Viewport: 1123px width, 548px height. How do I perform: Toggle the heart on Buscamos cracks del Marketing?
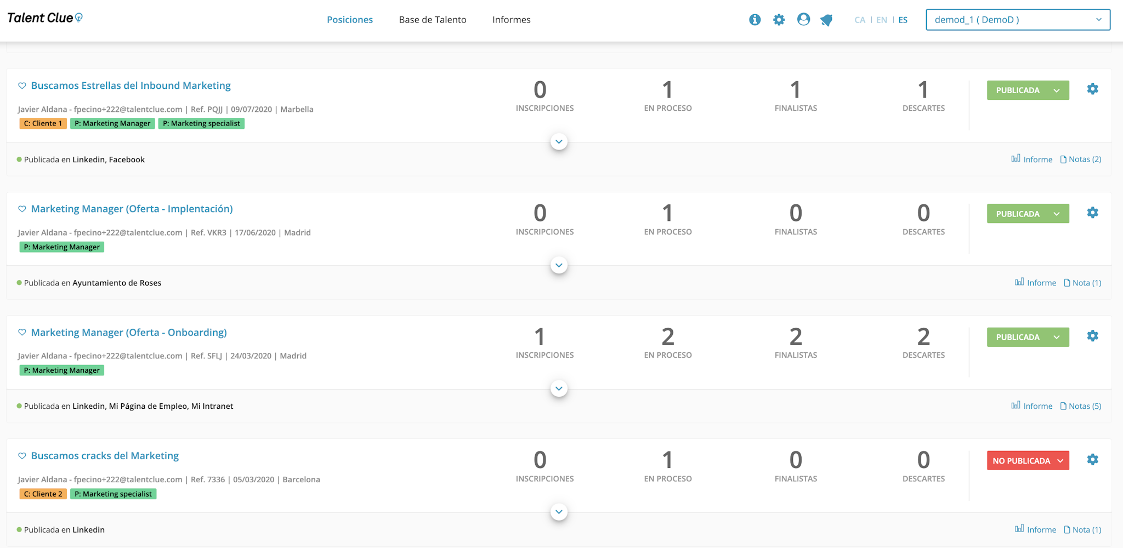click(x=22, y=455)
